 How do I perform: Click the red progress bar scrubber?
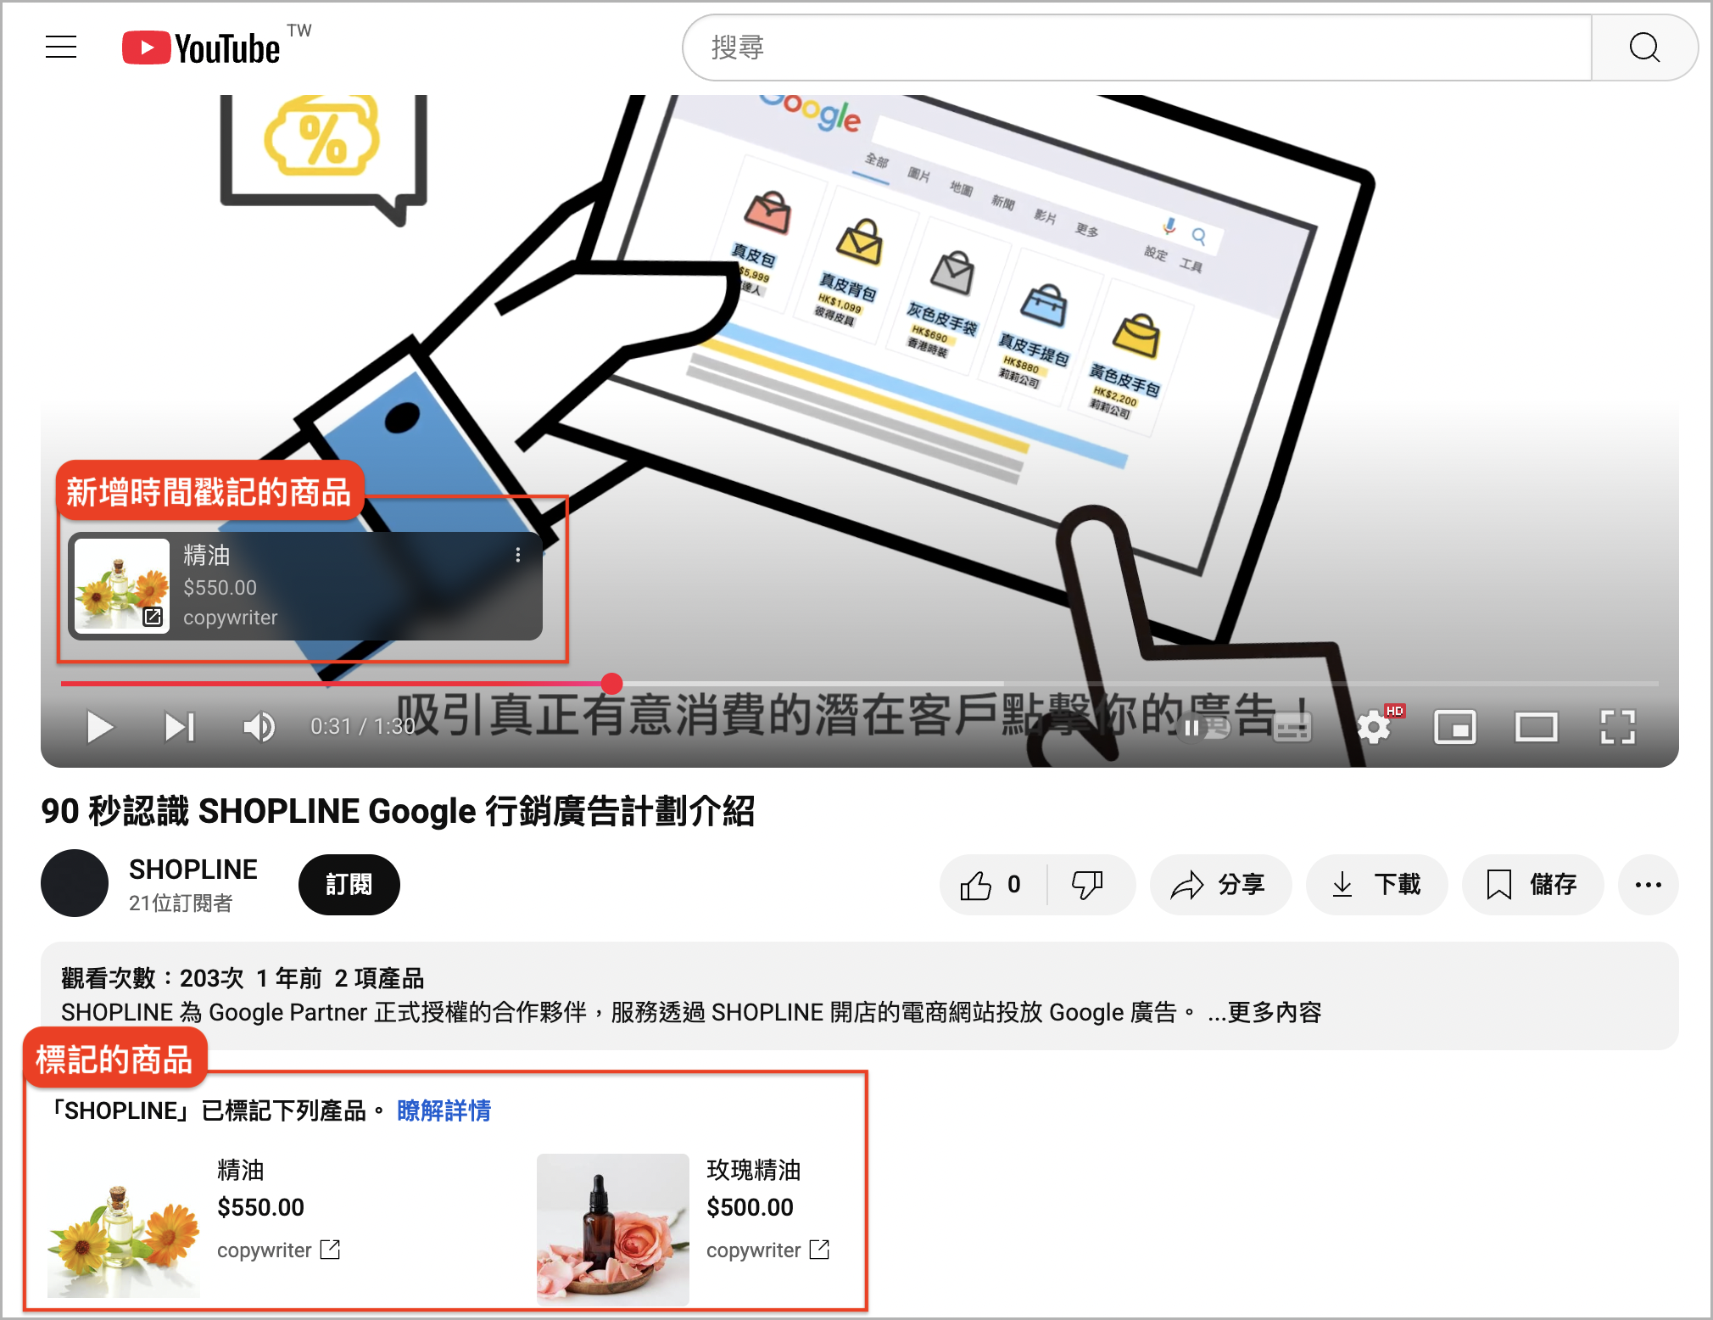coord(612,683)
